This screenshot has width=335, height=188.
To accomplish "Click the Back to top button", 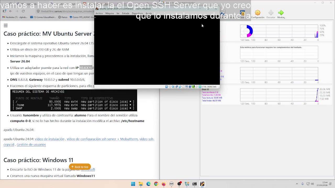I will point(80,167).
